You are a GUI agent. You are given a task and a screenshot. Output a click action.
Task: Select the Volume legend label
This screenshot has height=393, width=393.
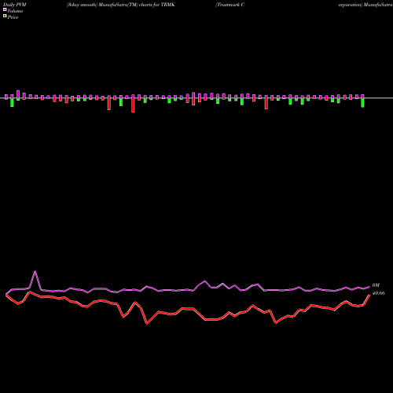[x=15, y=11]
